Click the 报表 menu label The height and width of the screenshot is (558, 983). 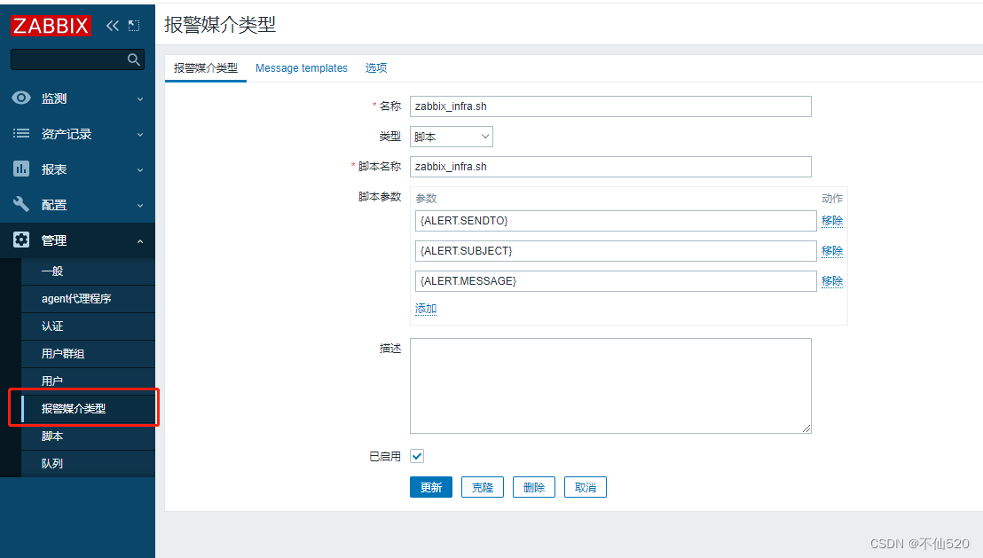54,169
